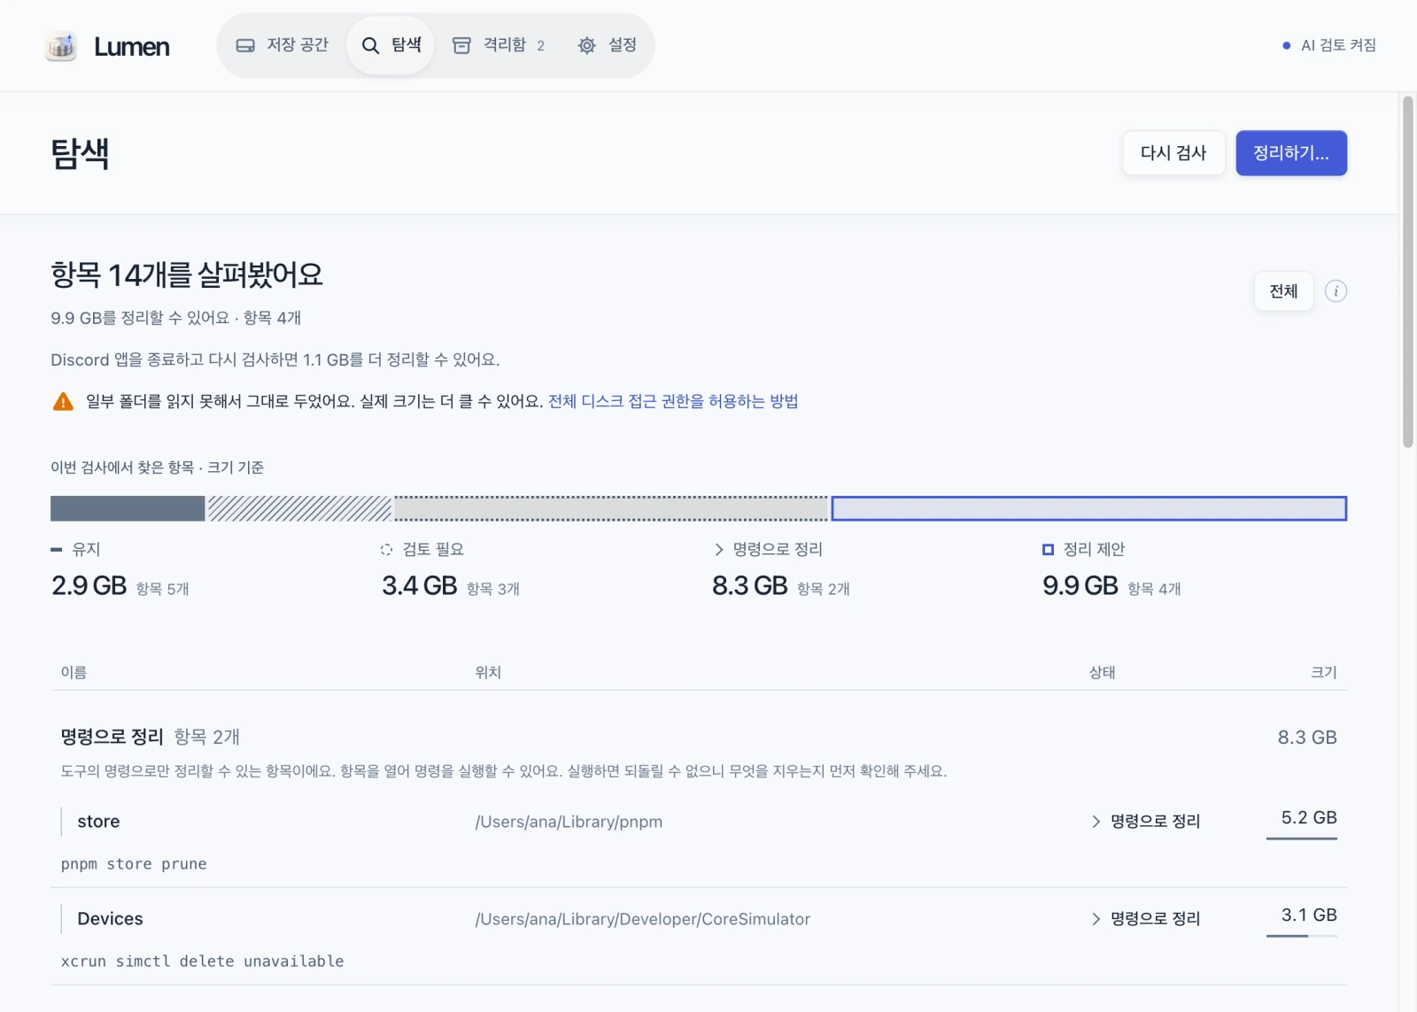The height and width of the screenshot is (1012, 1417).
Task: Open the 격리함 tab
Action: click(498, 45)
